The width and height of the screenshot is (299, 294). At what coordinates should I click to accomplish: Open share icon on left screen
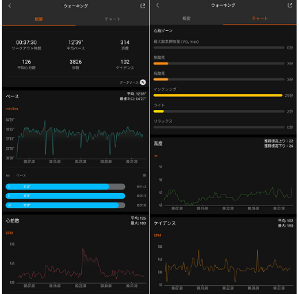142,6
